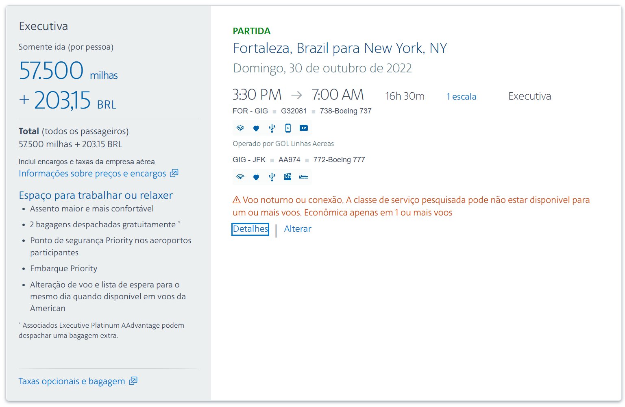Open the Detalhes link
Viewport: 625px width, 407px height.
click(250, 229)
